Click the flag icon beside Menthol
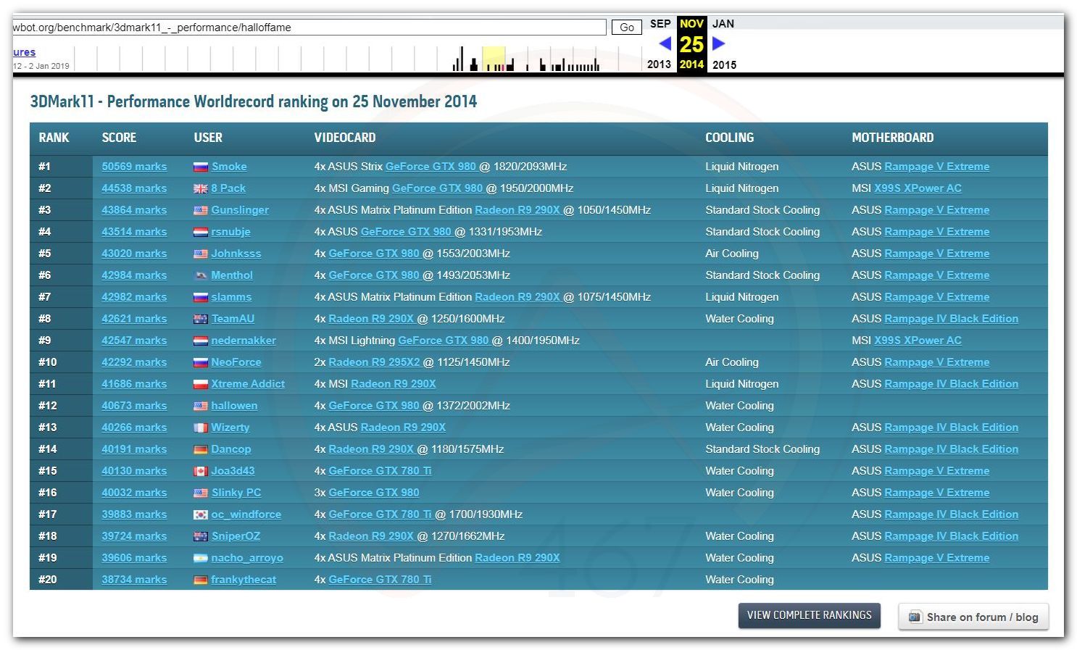Viewport: 1077px width, 650px height. (201, 275)
